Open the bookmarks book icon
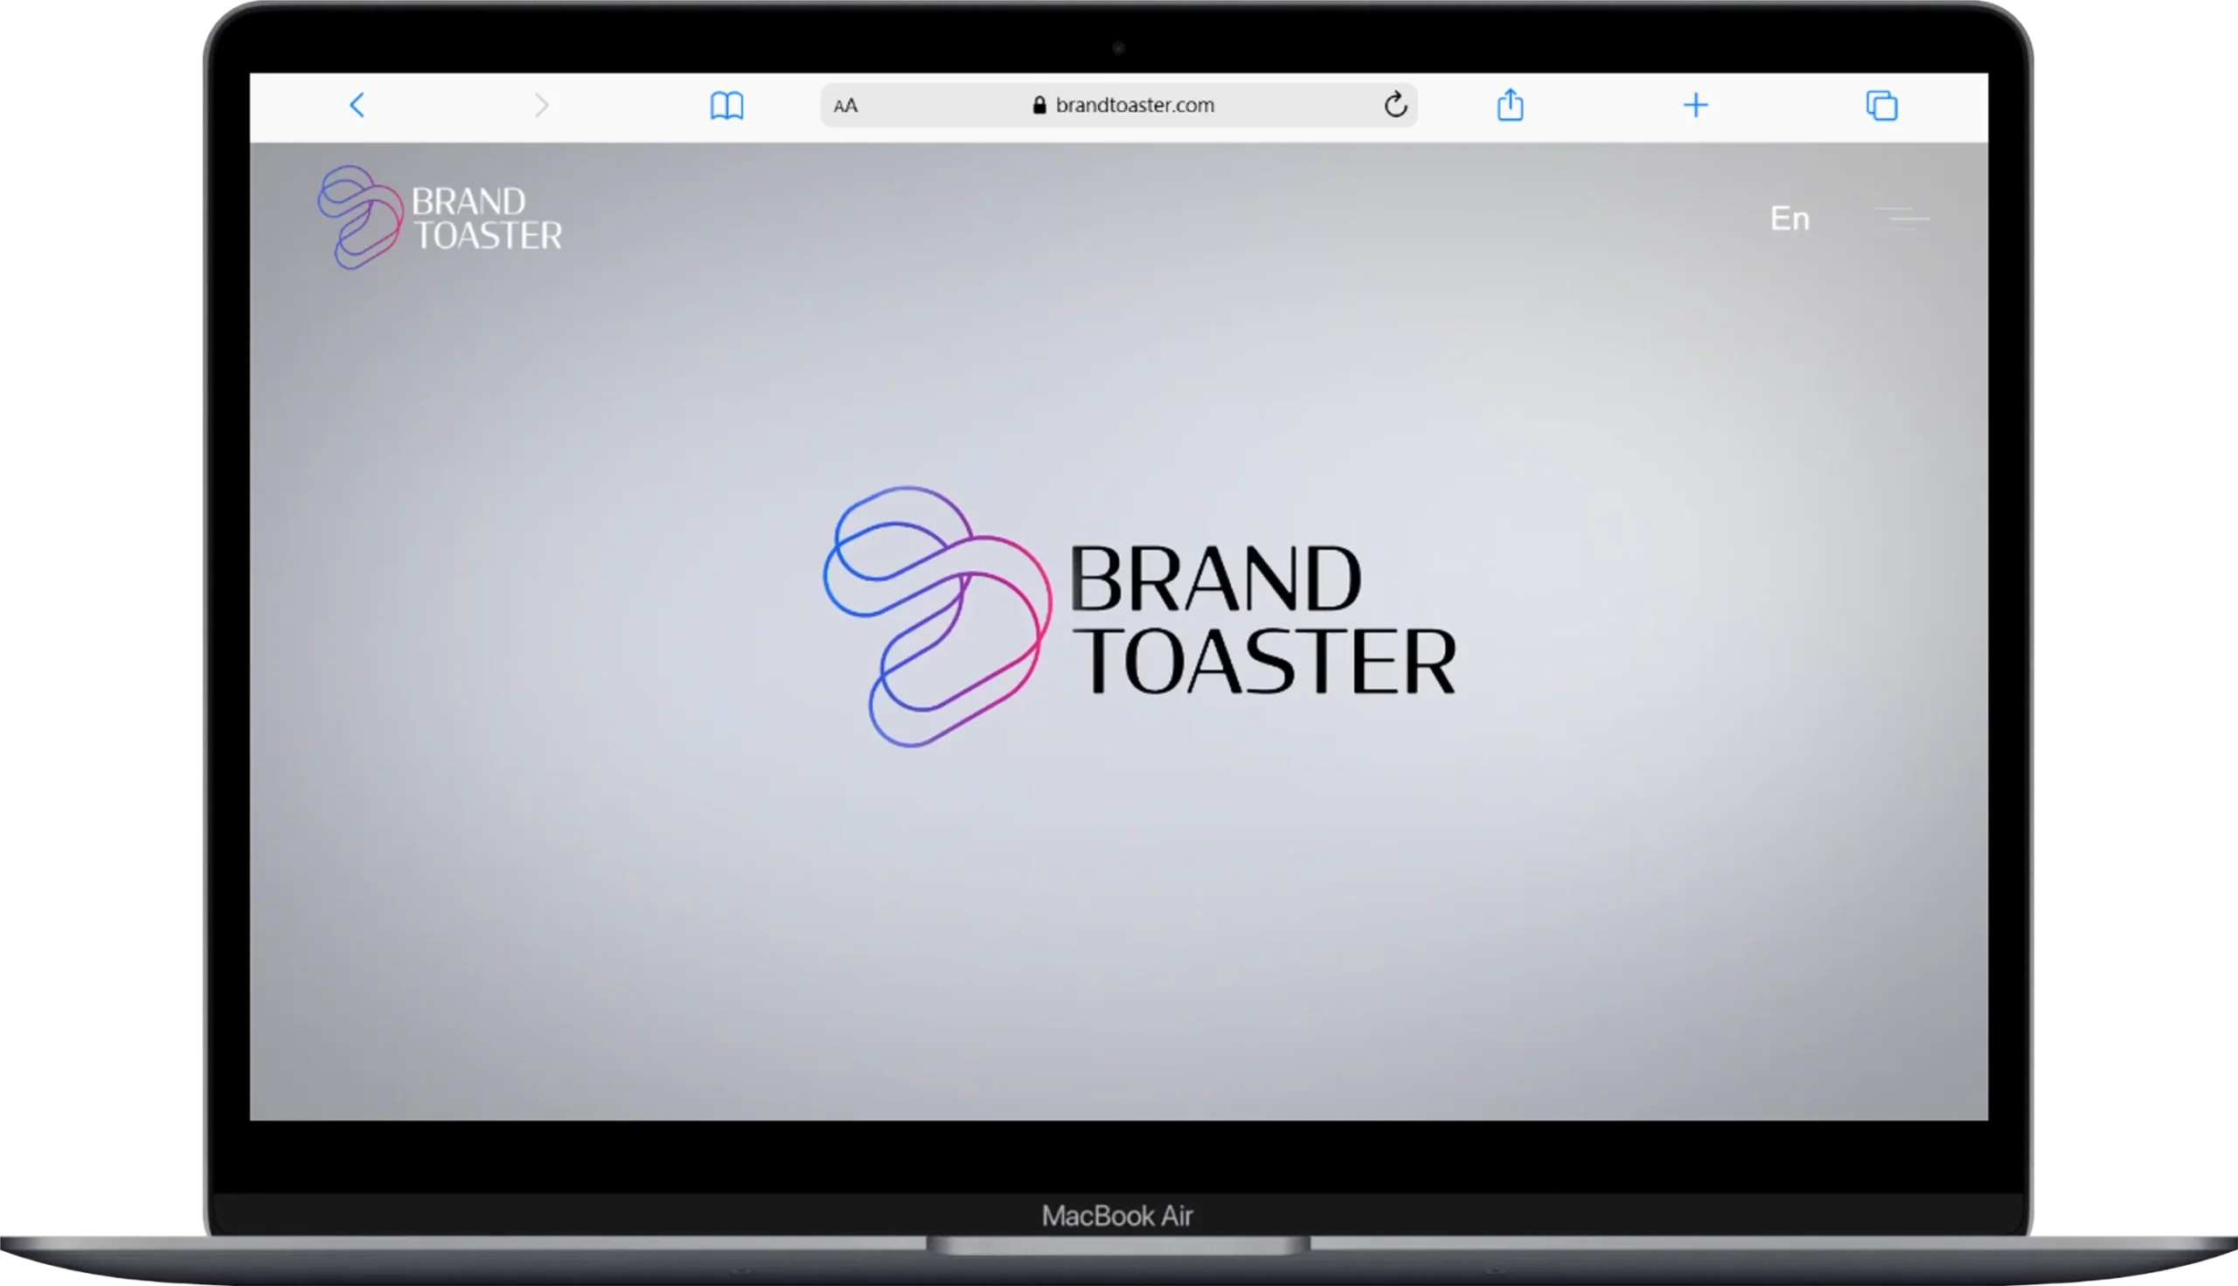 pyautogui.click(x=726, y=105)
